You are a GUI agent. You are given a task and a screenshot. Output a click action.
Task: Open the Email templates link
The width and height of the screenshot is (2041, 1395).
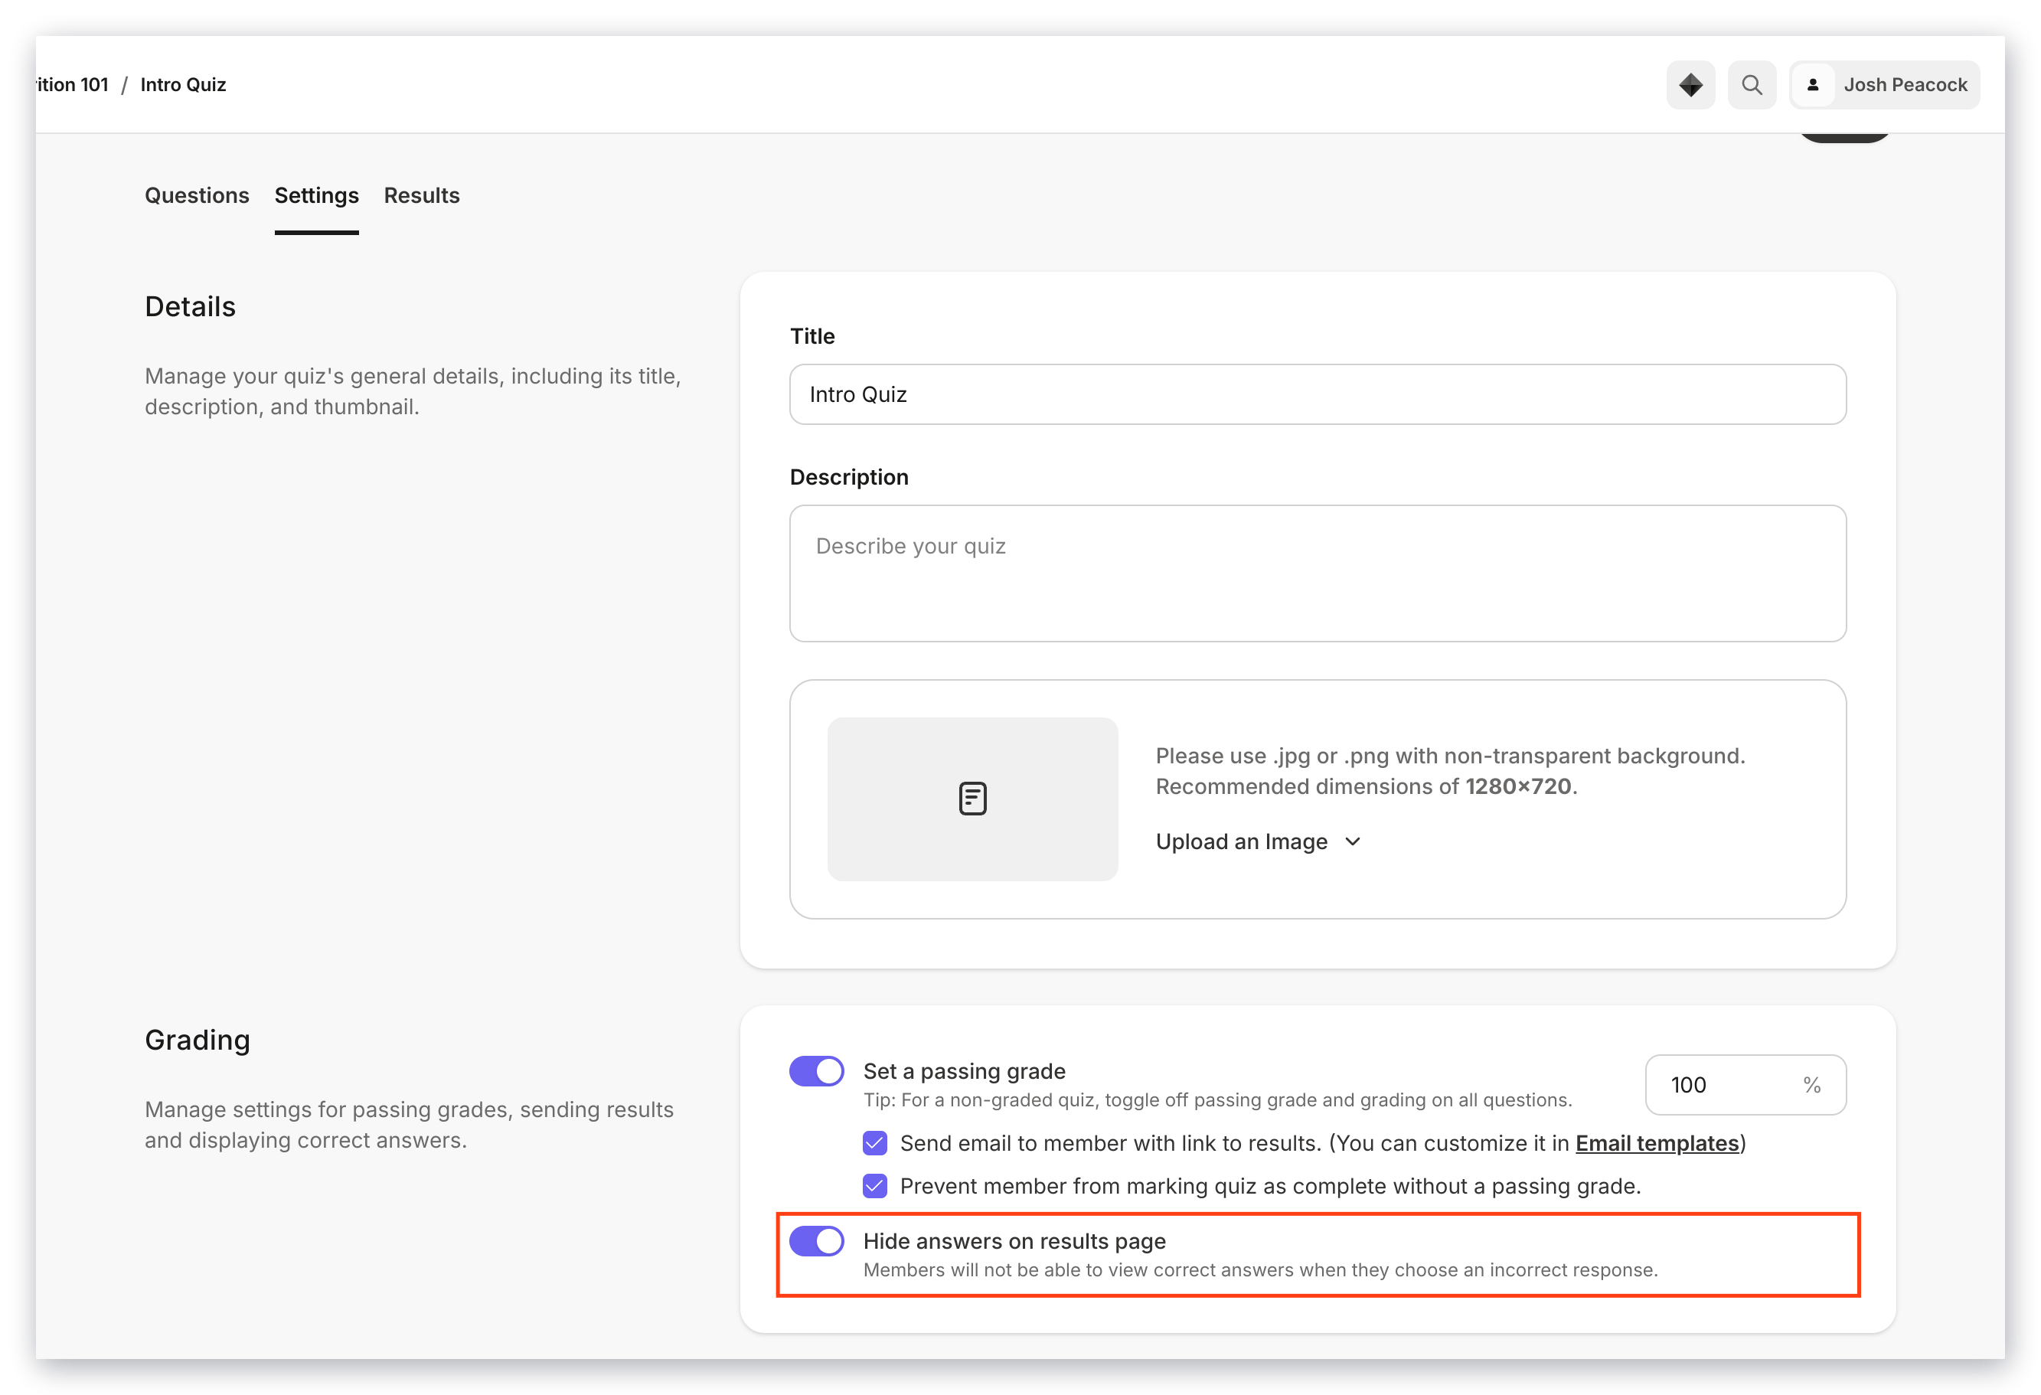pyautogui.click(x=1657, y=1142)
